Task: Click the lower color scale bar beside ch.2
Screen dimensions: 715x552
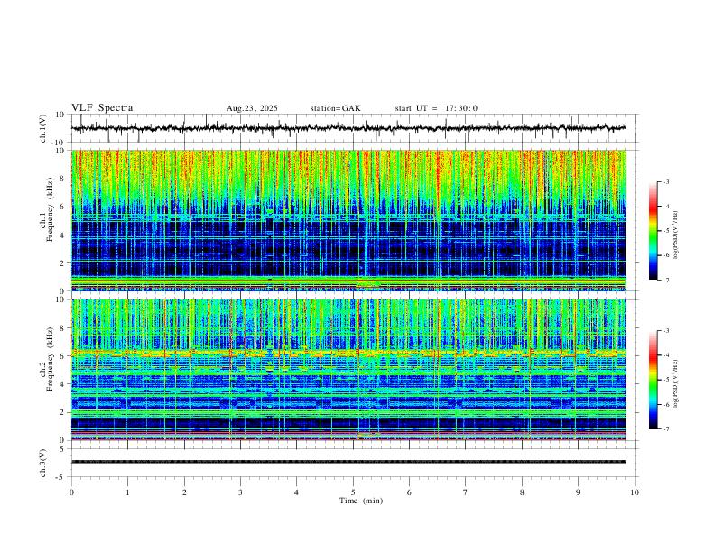Action: [x=653, y=380]
